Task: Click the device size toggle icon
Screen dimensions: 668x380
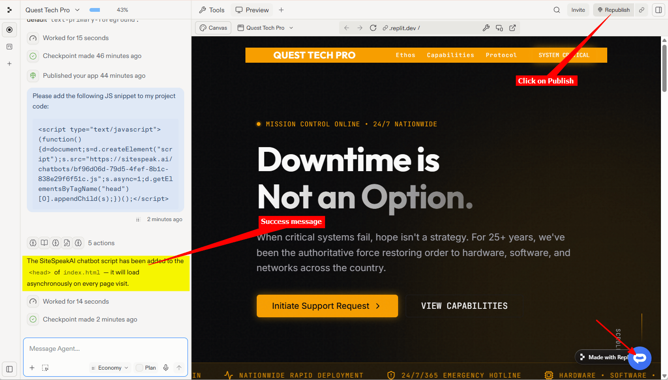Action: pyautogui.click(x=499, y=28)
